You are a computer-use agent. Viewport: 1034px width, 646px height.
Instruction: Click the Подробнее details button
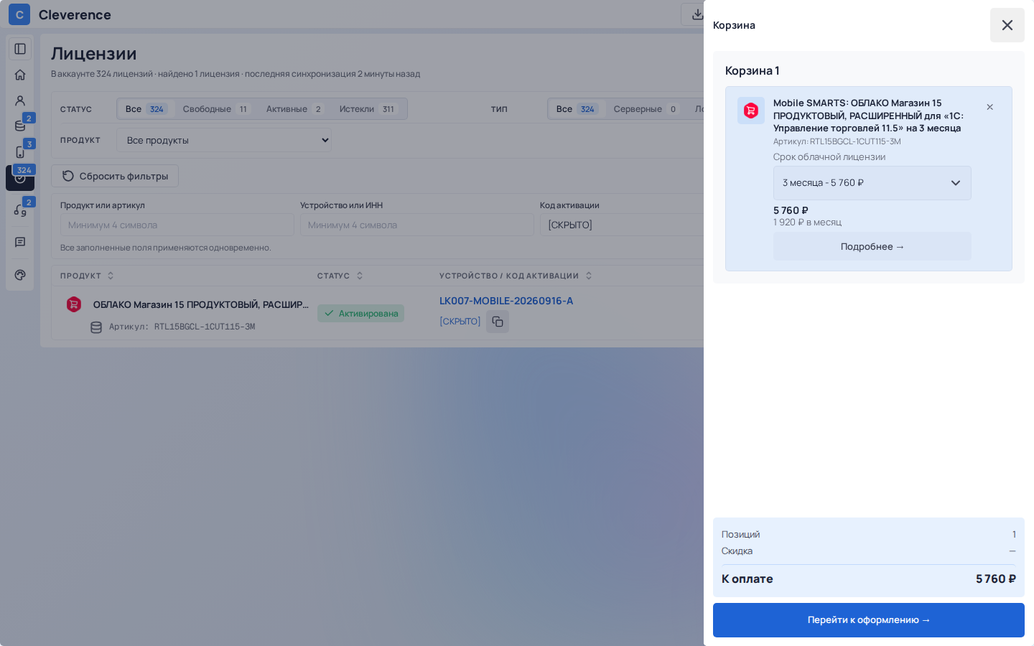872,246
